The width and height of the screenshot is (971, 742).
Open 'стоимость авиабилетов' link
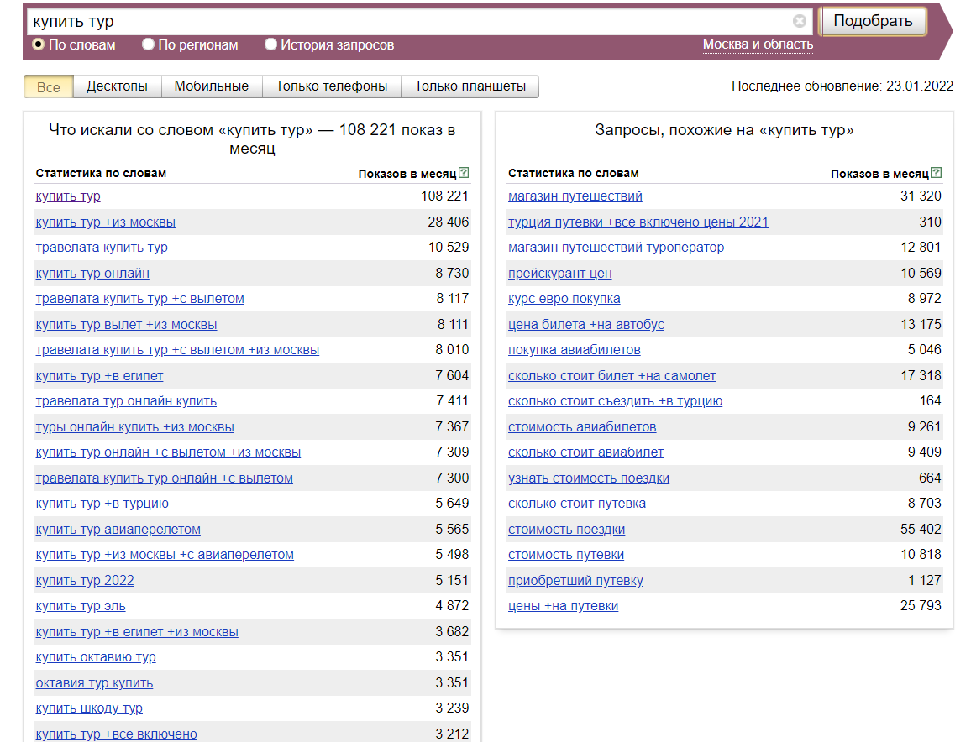(582, 427)
